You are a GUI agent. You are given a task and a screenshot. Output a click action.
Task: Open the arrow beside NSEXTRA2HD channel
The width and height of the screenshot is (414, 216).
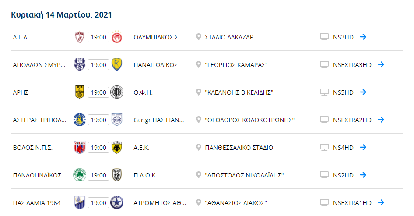point(381,120)
